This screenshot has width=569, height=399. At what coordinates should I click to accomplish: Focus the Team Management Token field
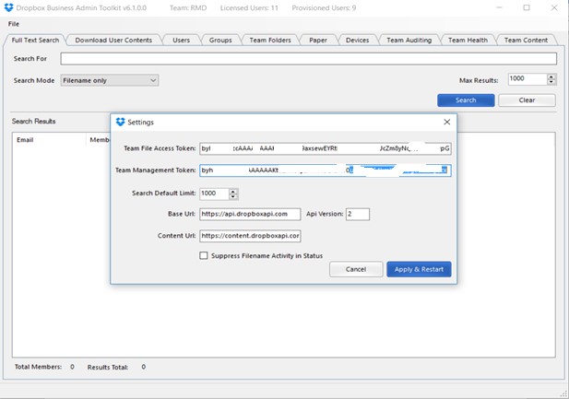point(326,170)
